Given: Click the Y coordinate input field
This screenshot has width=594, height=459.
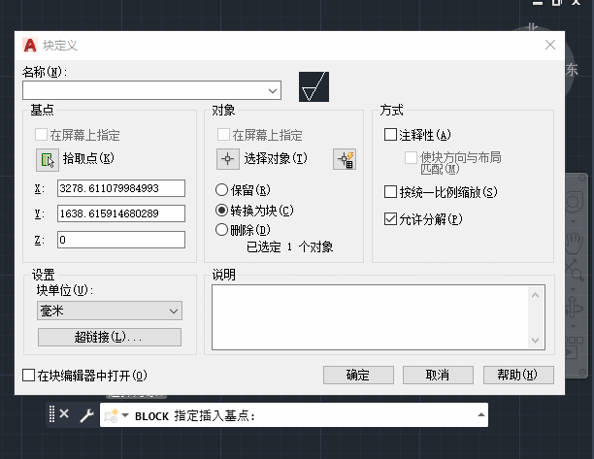Looking at the screenshot, I should point(121,213).
